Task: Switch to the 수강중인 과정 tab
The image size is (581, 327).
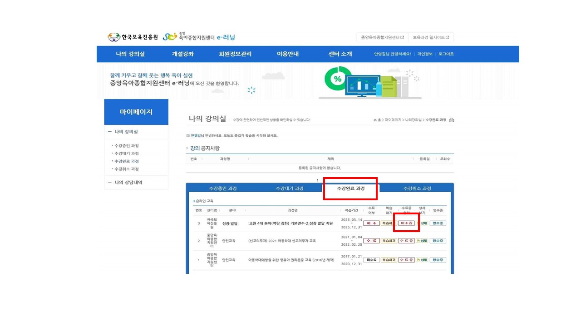Action: coord(222,188)
